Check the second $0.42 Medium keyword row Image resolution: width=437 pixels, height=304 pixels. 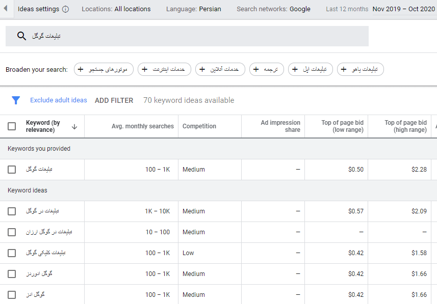click(x=12, y=295)
